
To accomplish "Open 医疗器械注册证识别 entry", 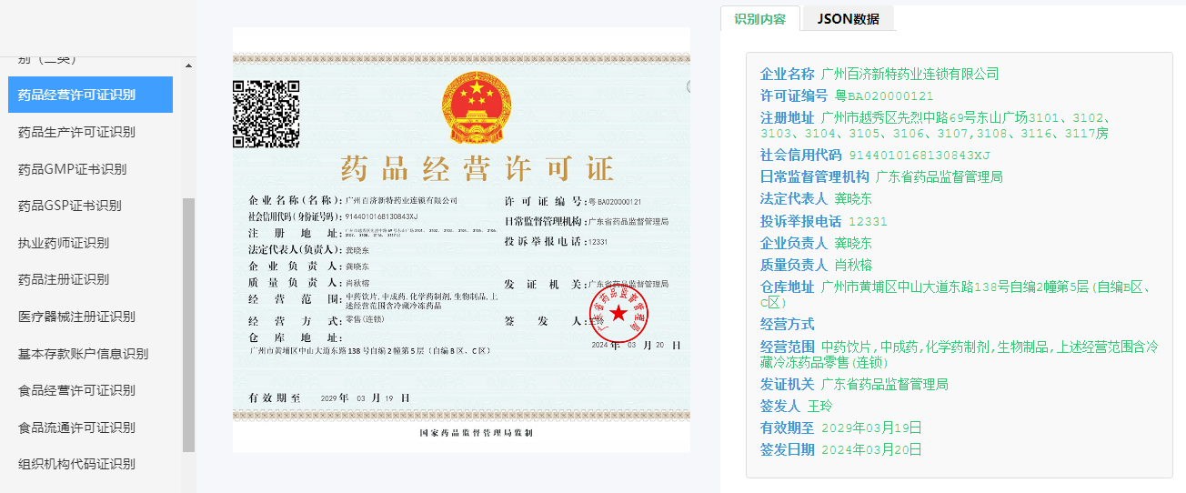I will 77,317.
